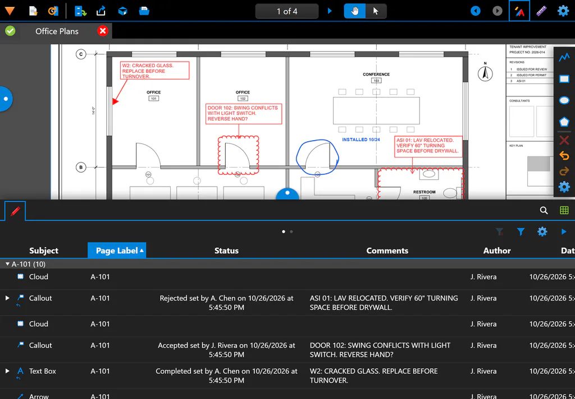This screenshot has width=575, height=399.
Task: Undo the last markup action
Action: (564, 156)
